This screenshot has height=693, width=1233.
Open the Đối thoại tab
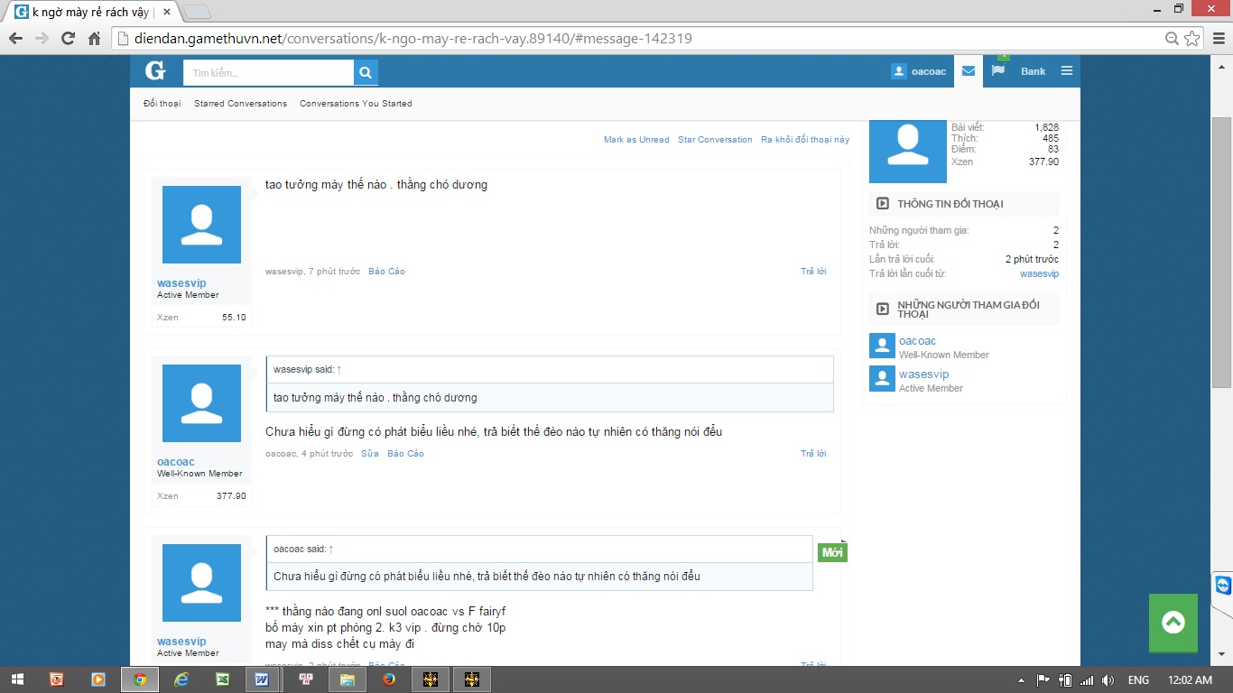click(x=162, y=104)
